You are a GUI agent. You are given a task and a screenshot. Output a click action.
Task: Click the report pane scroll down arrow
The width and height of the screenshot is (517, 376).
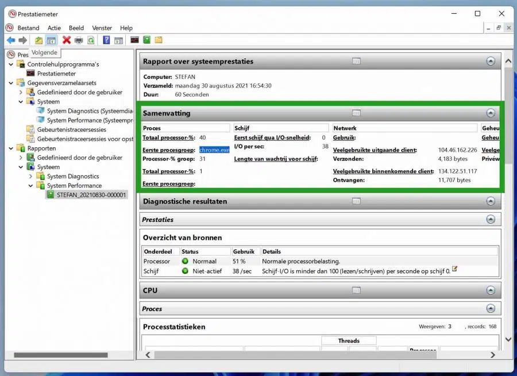tap(508, 339)
